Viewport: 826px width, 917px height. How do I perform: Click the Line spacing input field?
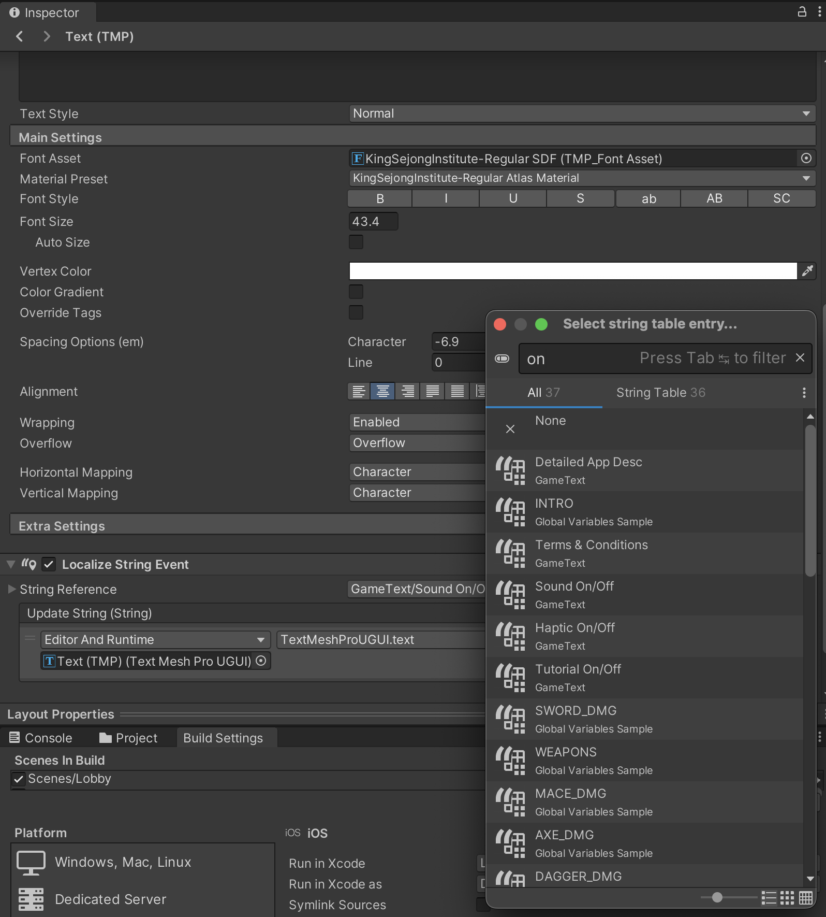pyautogui.click(x=459, y=362)
